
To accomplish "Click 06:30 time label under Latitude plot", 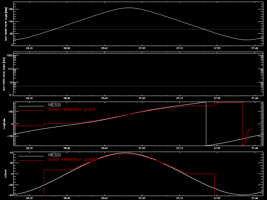I will point(67,198).
